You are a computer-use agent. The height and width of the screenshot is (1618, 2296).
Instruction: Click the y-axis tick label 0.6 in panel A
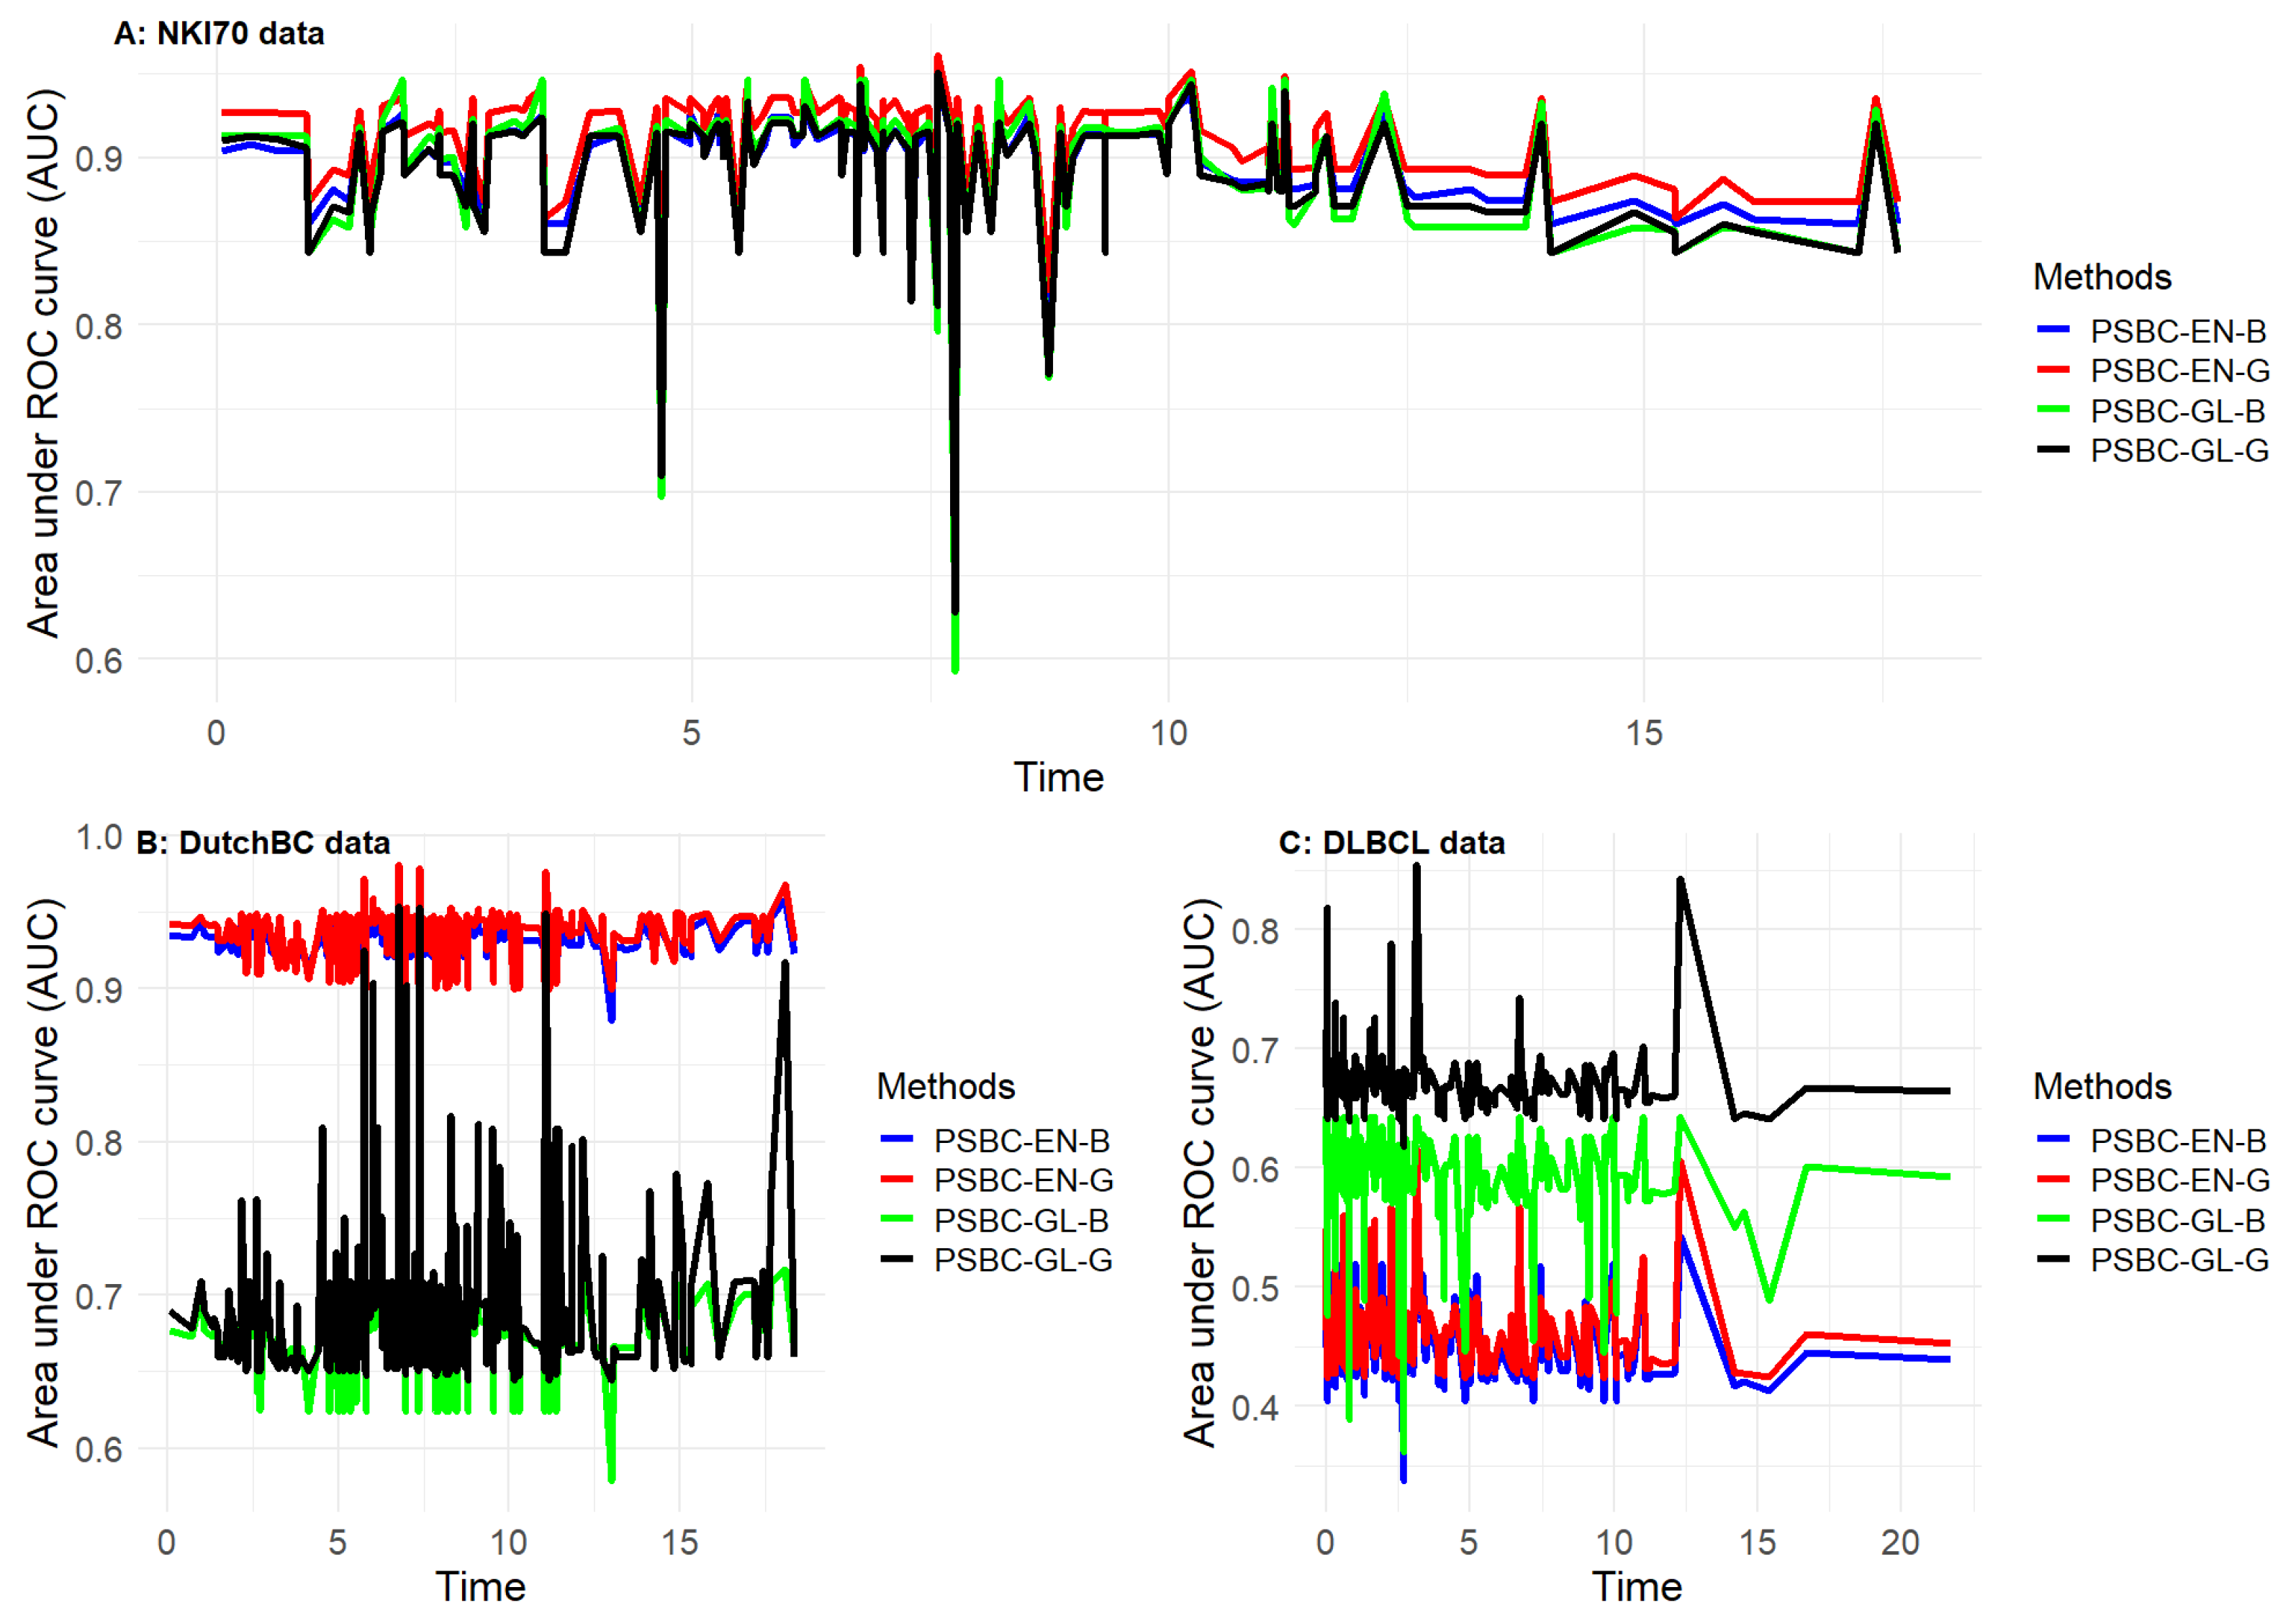(99, 660)
